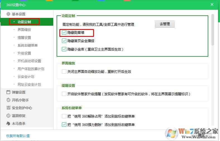
Task: Click the 漏洞修复 icon
Action: pos(8,116)
